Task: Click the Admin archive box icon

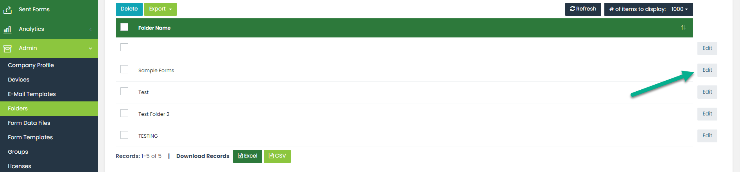Action: [x=7, y=48]
